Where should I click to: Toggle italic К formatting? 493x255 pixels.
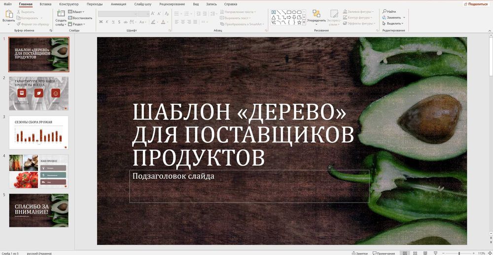[107, 22]
